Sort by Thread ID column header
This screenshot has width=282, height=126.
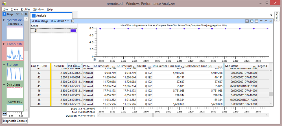tap(59, 66)
